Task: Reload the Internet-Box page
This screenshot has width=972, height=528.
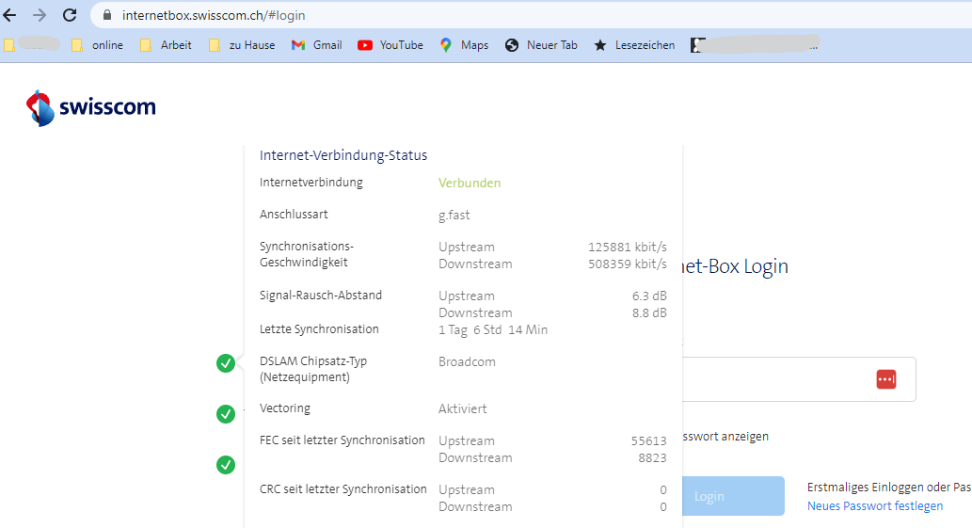Action: pos(70,15)
